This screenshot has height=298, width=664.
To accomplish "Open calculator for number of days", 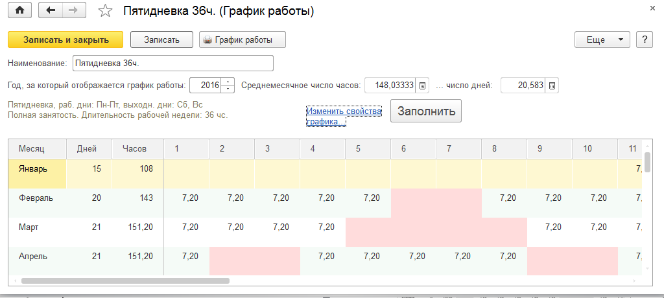I will (552, 86).
